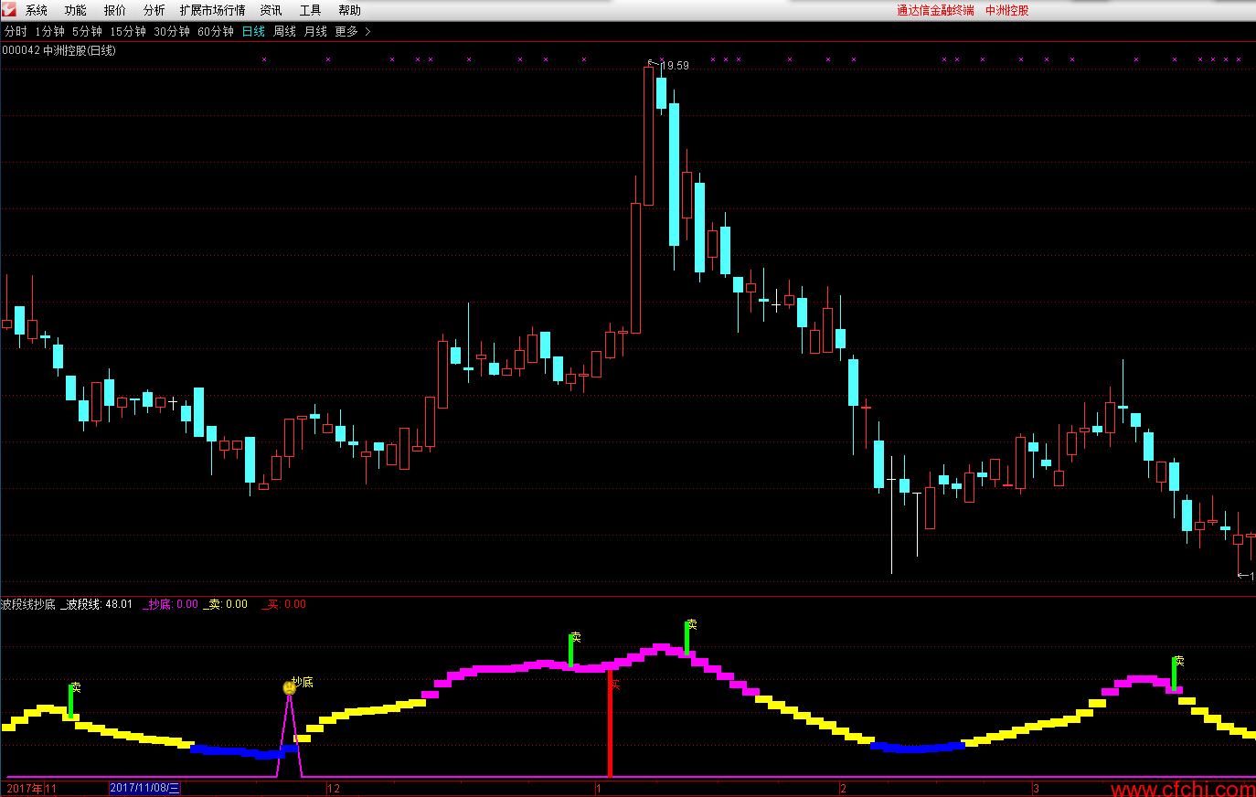Click the 12 month axis label
This screenshot has width=1256, height=797.
pyautogui.click(x=334, y=788)
